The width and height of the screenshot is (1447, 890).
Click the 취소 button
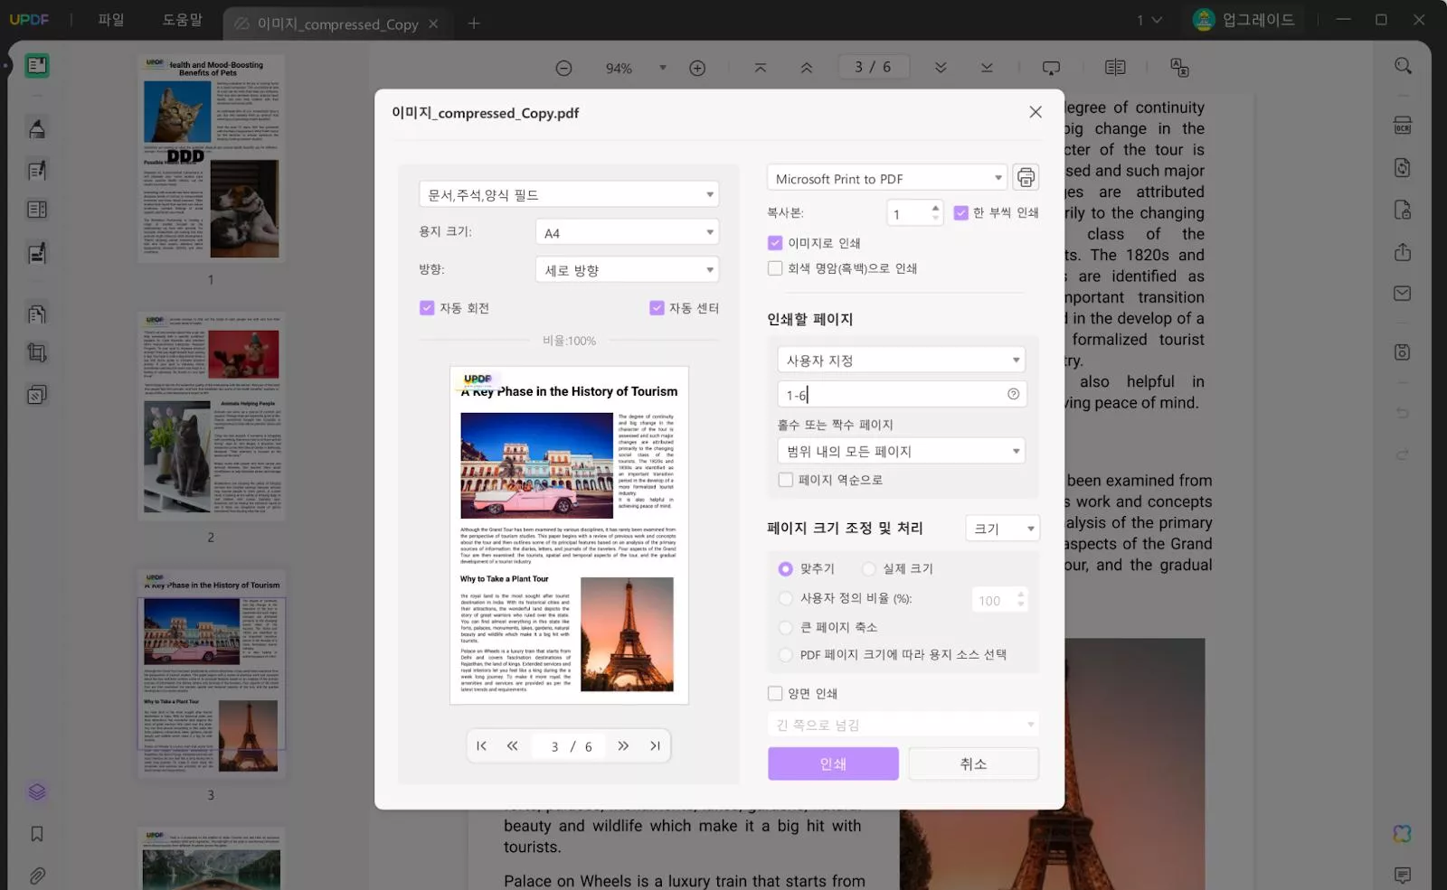click(973, 764)
